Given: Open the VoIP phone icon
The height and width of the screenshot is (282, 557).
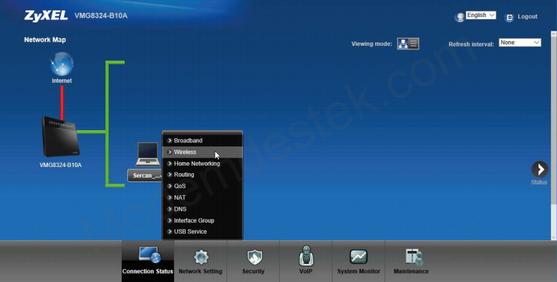Looking at the screenshot, I should click(307, 257).
